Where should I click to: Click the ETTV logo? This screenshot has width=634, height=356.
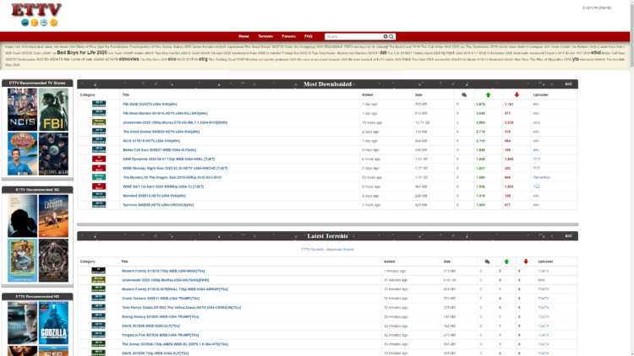(x=36, y=10)
